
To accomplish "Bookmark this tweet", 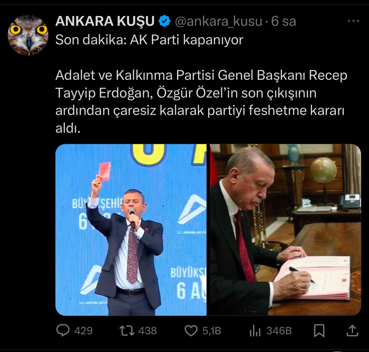I will click(x=319, y=331).
